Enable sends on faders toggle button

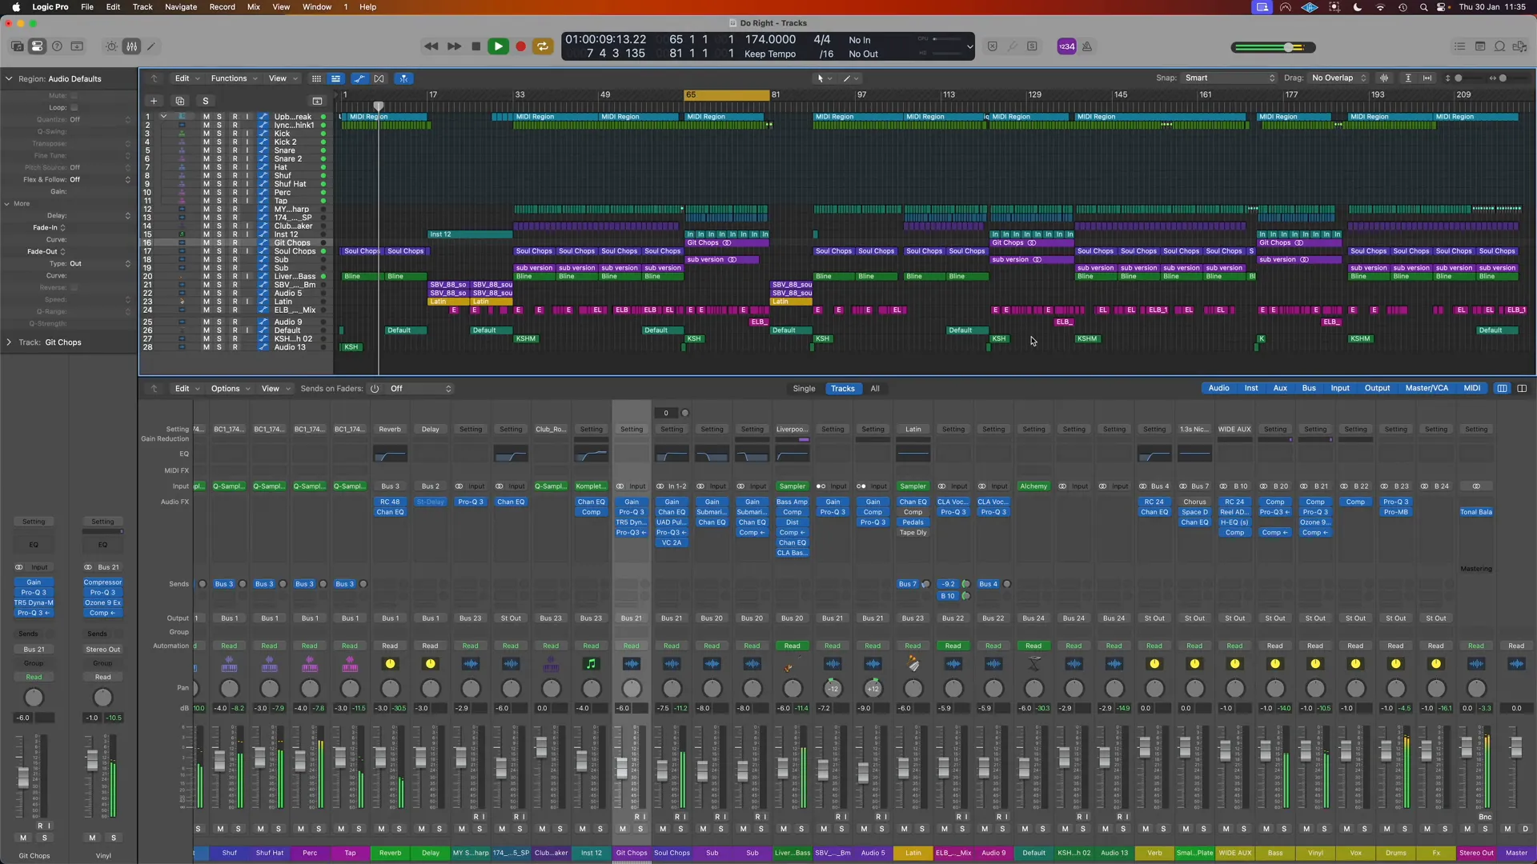click(375, 388)
